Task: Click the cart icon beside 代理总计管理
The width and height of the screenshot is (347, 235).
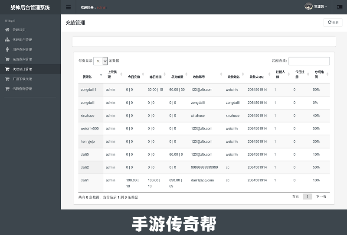Action: [7, 69]
